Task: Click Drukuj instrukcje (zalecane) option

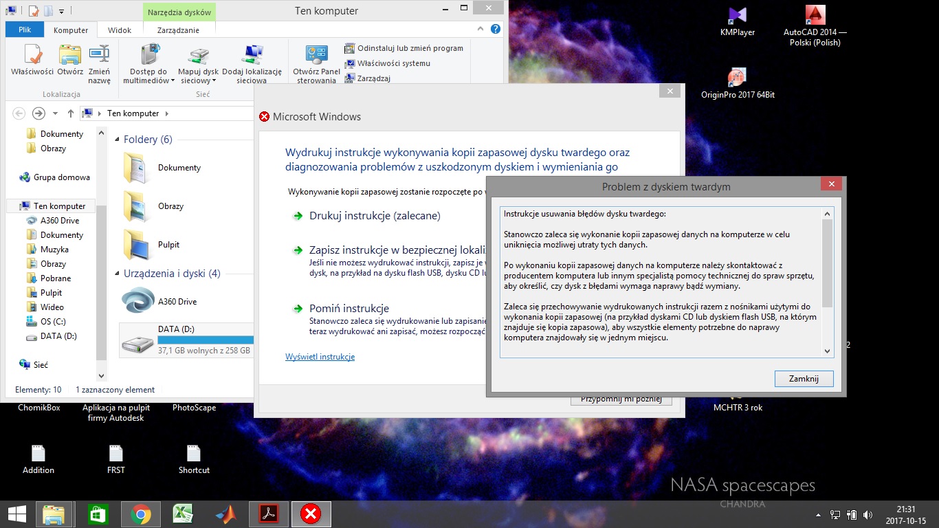Action: [375, 216]
